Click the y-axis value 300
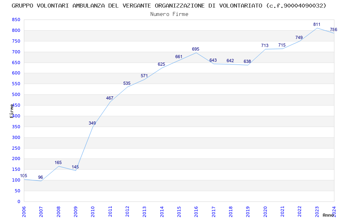The width and height of the screenshot is (338, 219). 16,137
